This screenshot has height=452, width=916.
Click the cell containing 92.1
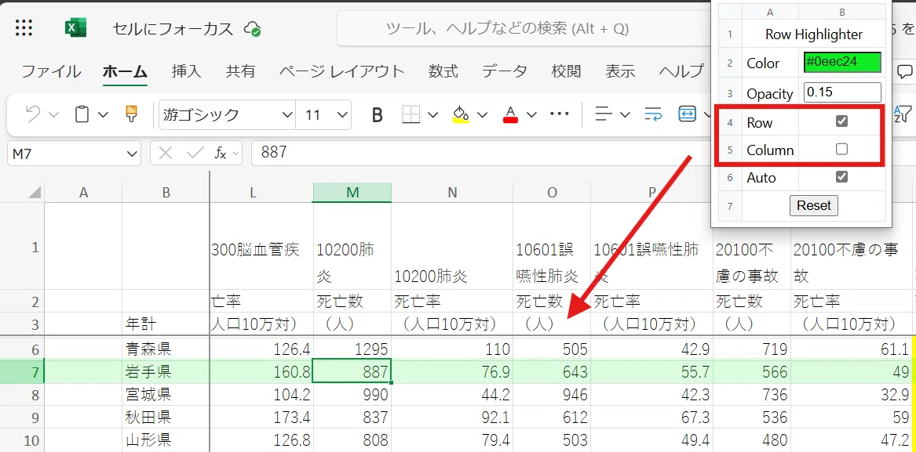click(452, 418)
